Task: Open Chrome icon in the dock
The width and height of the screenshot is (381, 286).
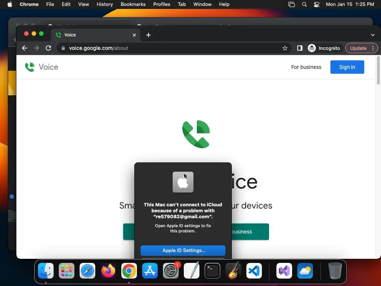Action: pyautogui.click(x=129, y=271)
